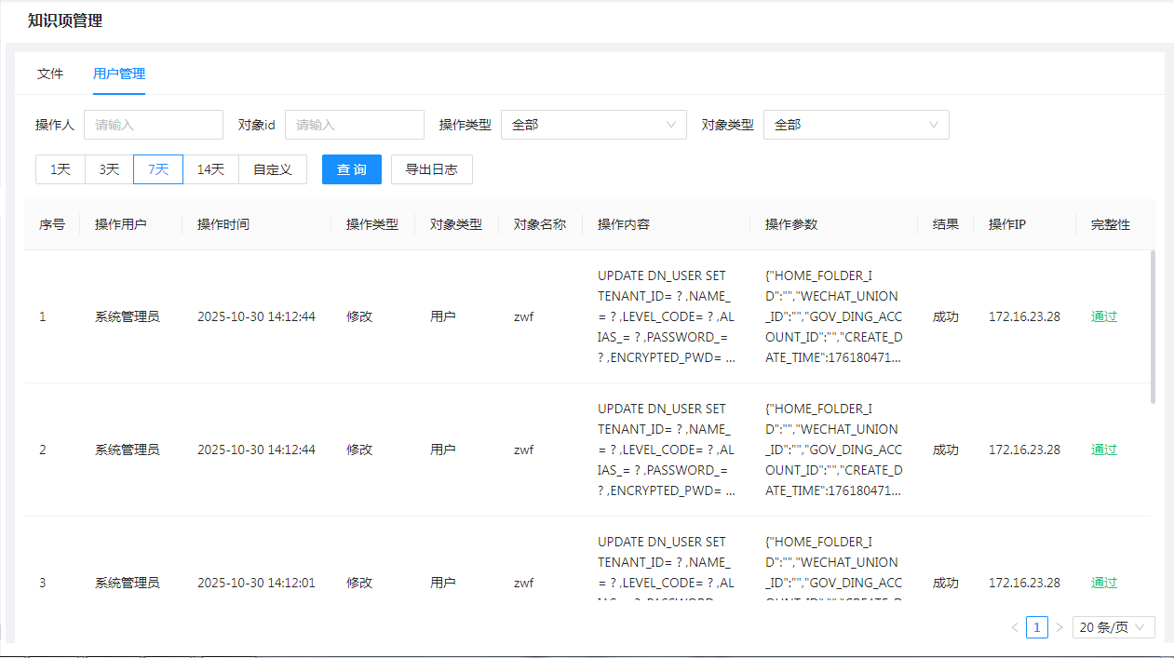Switch to the 文件 tab
Image resolution: width=1174 pixels, height=658 pixels.
click(50, 74)
